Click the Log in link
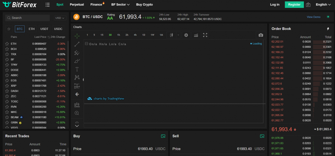The image size is (335, 156). click(275, 5)
